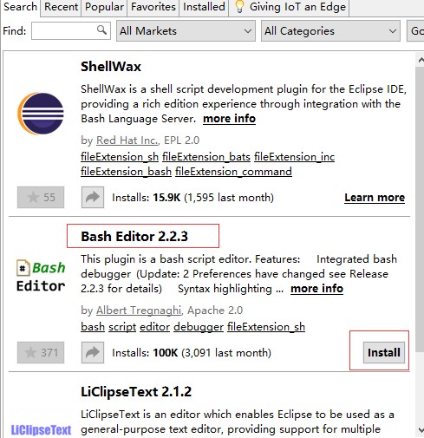
Task: Click the ShellWax title
Action: 111,67
